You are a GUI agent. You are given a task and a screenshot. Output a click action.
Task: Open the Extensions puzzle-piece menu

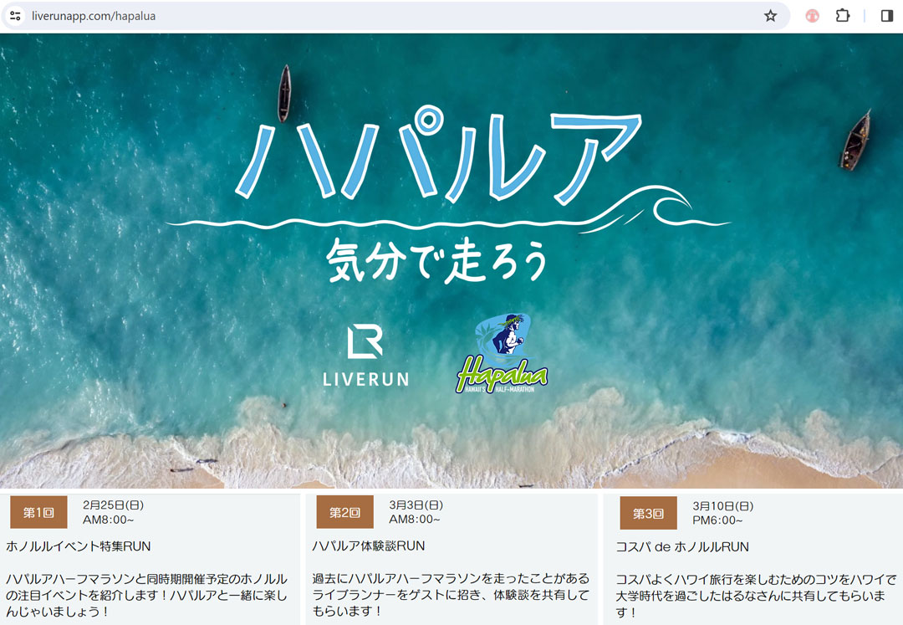click(843, 16)
